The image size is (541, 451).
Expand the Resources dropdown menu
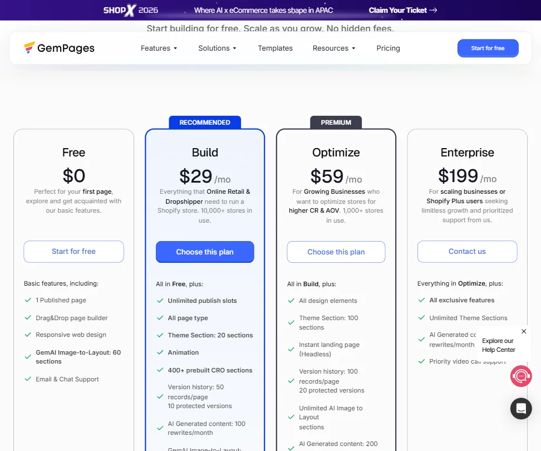334,48
